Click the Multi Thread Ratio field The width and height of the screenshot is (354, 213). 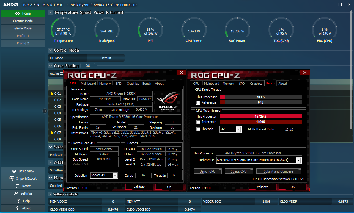(289, 129)
